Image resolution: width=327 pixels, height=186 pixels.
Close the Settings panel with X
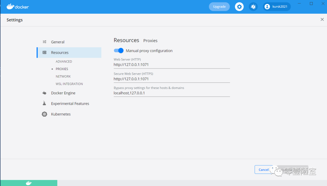(x=322, y=19)
